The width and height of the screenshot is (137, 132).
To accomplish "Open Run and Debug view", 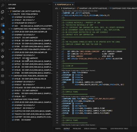I will (3, 18).
